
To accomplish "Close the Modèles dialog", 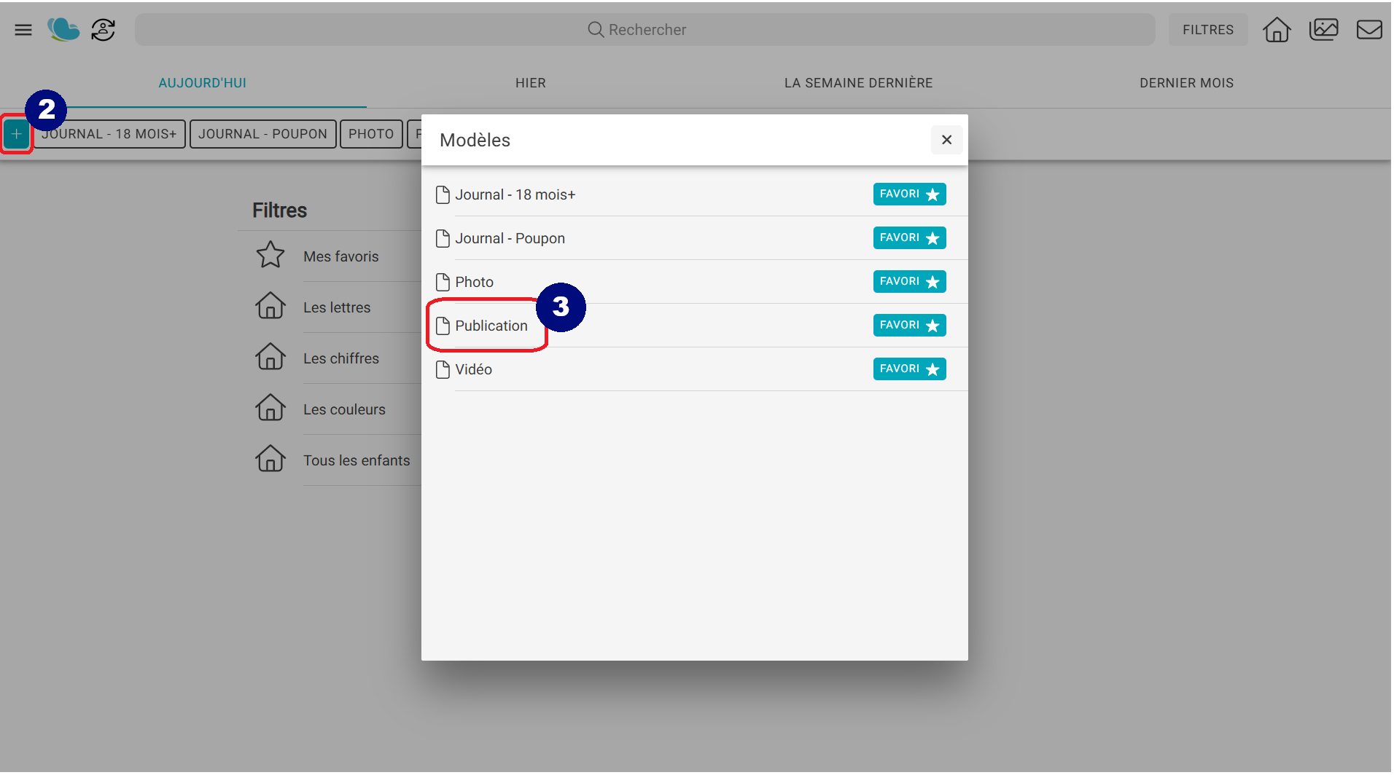I will coord(946,140).
